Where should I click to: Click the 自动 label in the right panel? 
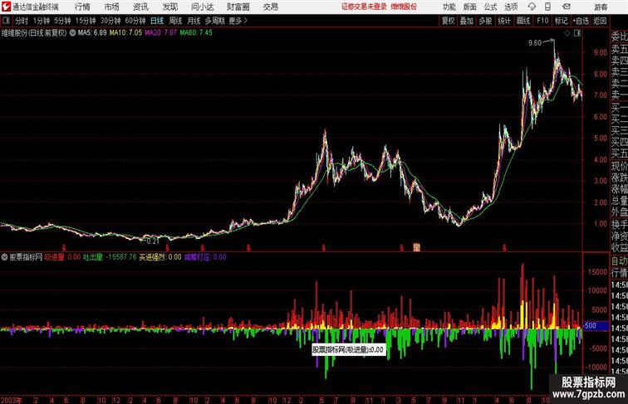(619, 260)
